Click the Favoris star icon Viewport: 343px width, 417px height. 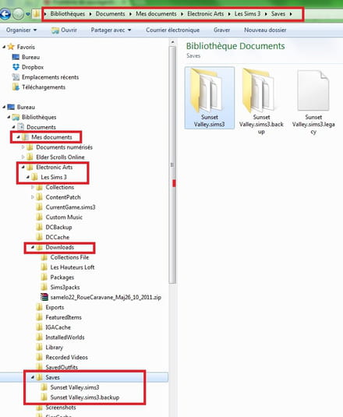pyautogui.click(x=11, y=47)
